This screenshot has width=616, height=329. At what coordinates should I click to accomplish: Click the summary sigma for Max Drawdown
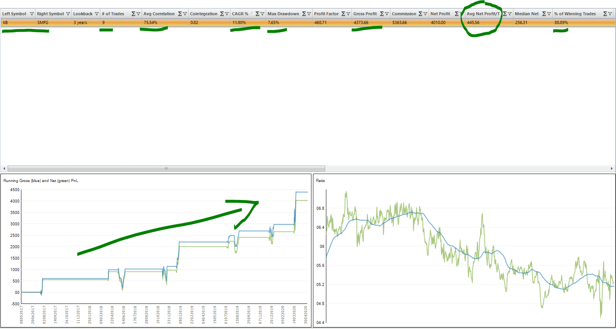pos(304,14)
